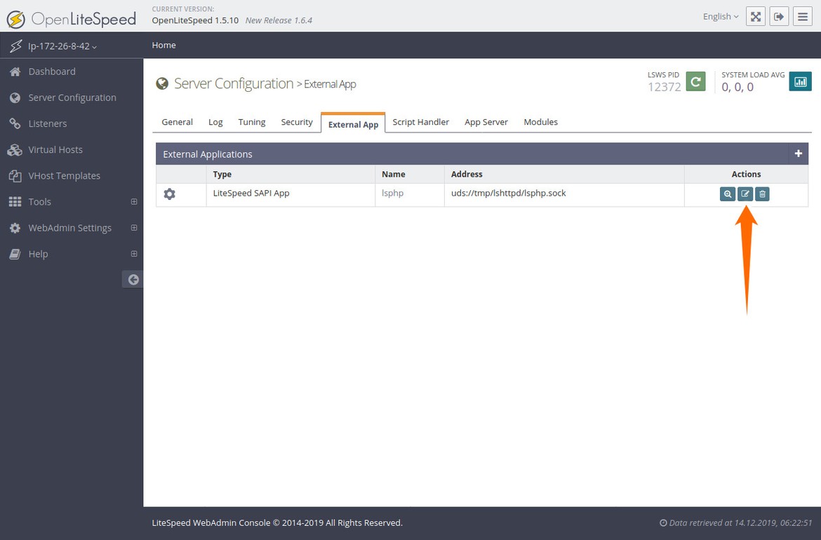821x540 pixels.
Task: Open the ip-172-26-8-42 server dropdown
Action: (x=62, y=46)
